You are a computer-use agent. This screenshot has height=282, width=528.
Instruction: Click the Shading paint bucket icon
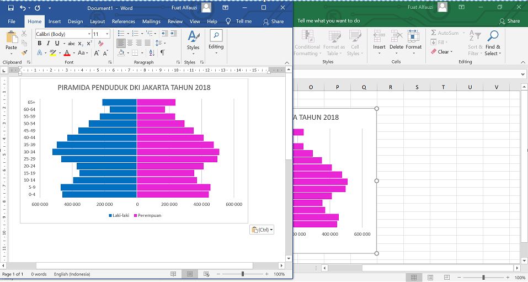point(121,53)
